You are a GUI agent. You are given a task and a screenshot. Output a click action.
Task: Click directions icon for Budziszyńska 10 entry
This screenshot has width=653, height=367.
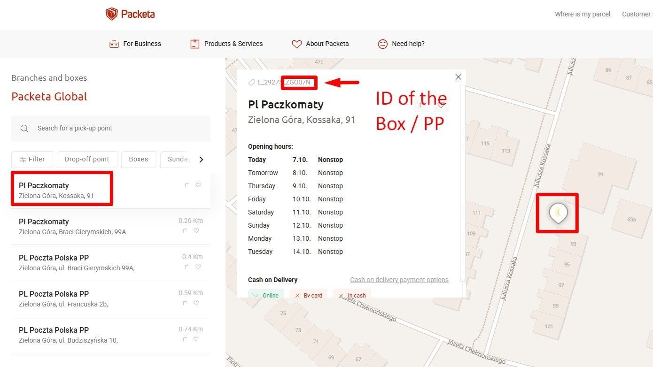point(187,339)
